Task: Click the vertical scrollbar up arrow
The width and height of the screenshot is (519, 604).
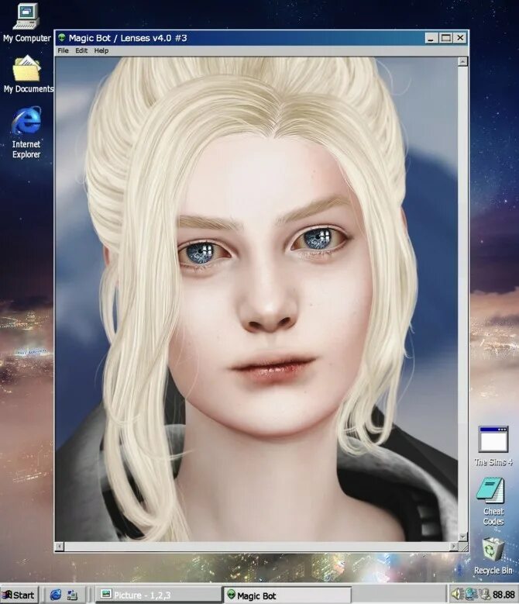Action: click(x=462, y=61)
